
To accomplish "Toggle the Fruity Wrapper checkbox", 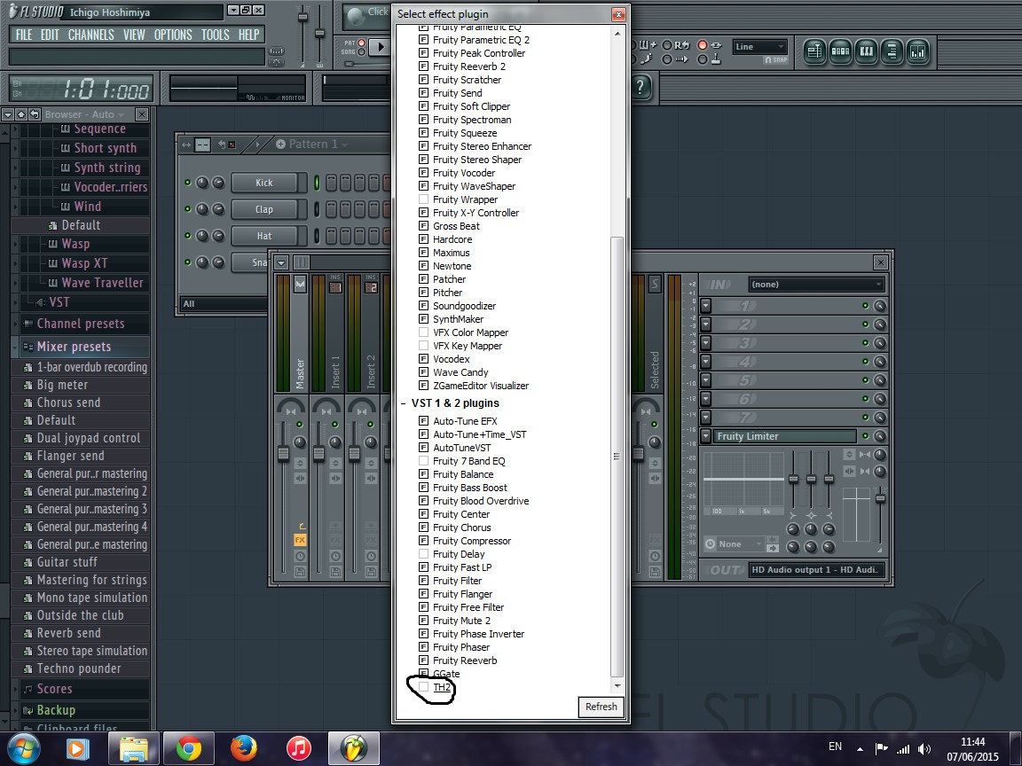I will point(424,199).
